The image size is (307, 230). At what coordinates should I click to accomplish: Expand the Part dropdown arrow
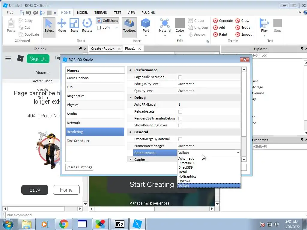pyautogui.click(x=146, y=36)
